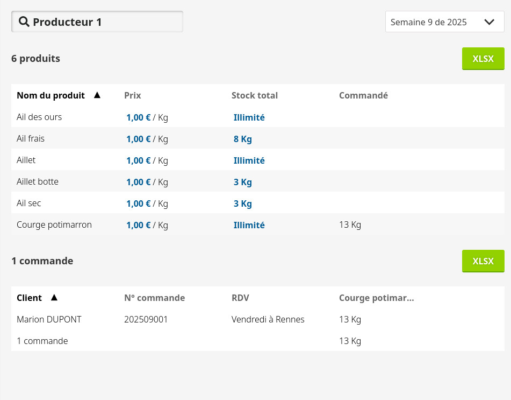Click Illimité stock for Courge potimarron
Screen dimensions: 511x400
click(x=249, y=225)
